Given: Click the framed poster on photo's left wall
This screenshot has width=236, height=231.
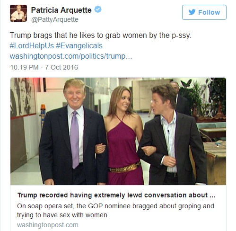Looking at the screenshot, I should pos(23,97).
